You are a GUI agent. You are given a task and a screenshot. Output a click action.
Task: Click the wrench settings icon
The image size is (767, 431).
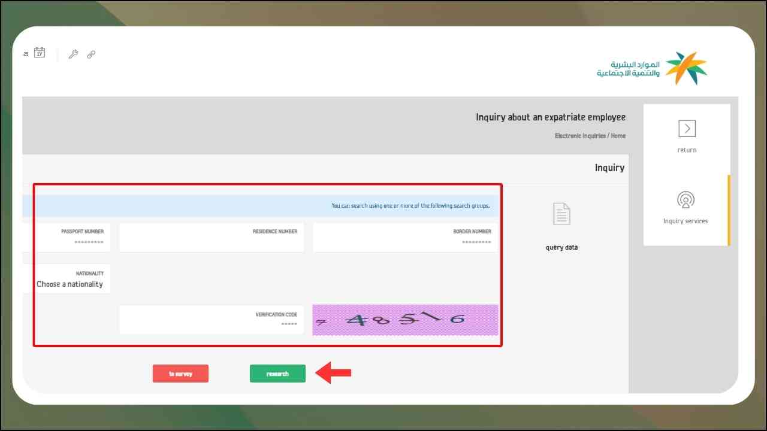(x=73, y=54)
